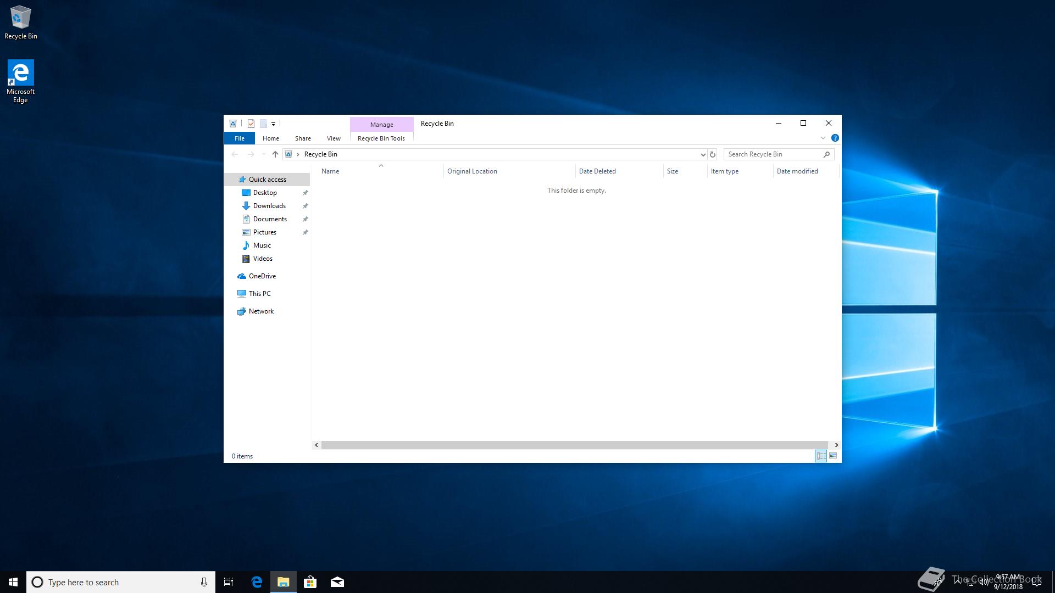Sort by Date modified column
The height and width of the screenshot is (593, 1055).
coord(806,171)
